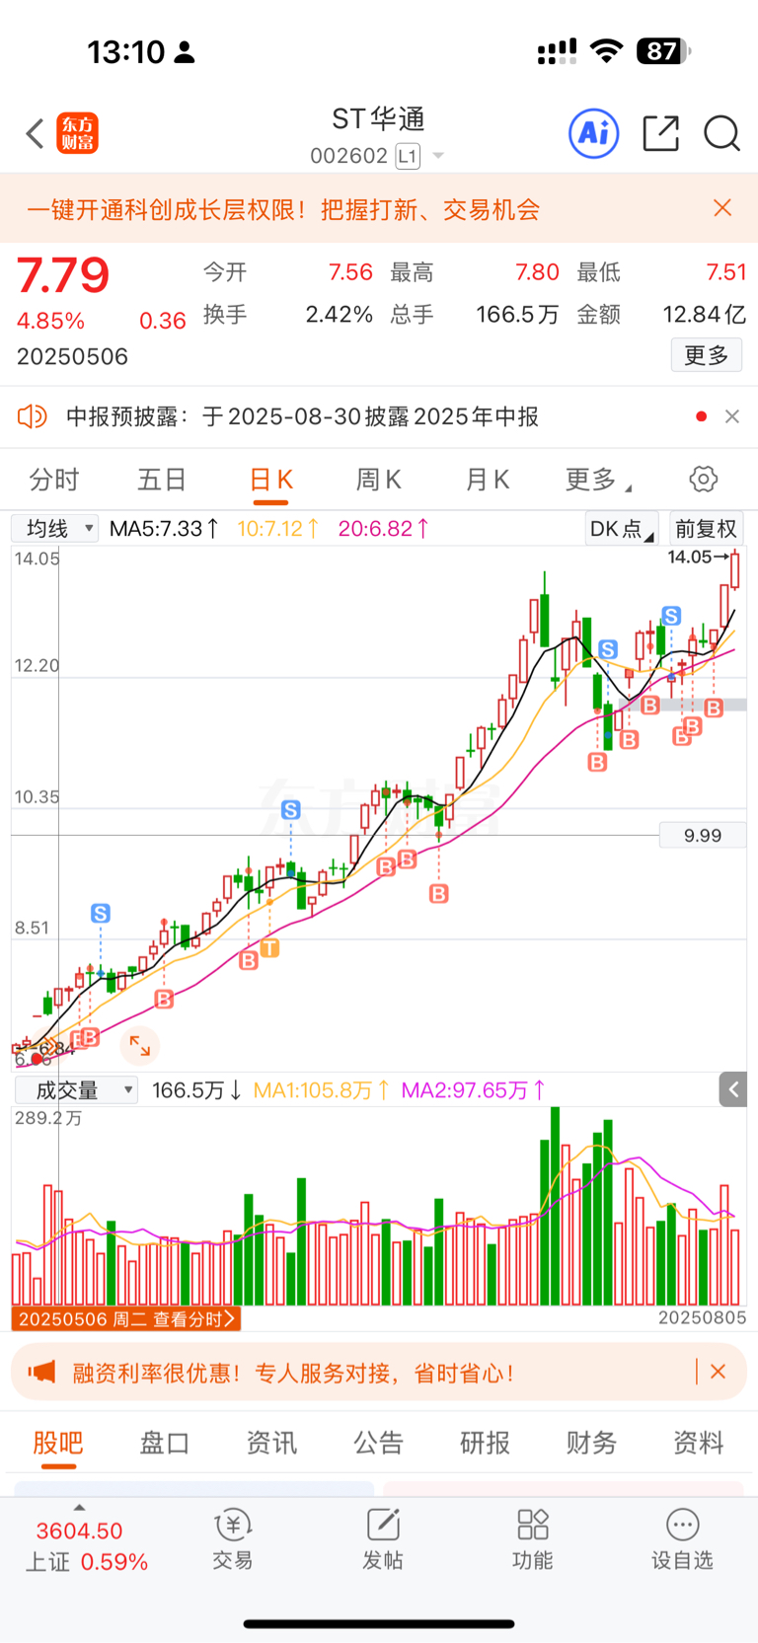Tap the Wi-Fi status icon
This screenshot has width=758, height=1643.
click(x=607, y=51)
